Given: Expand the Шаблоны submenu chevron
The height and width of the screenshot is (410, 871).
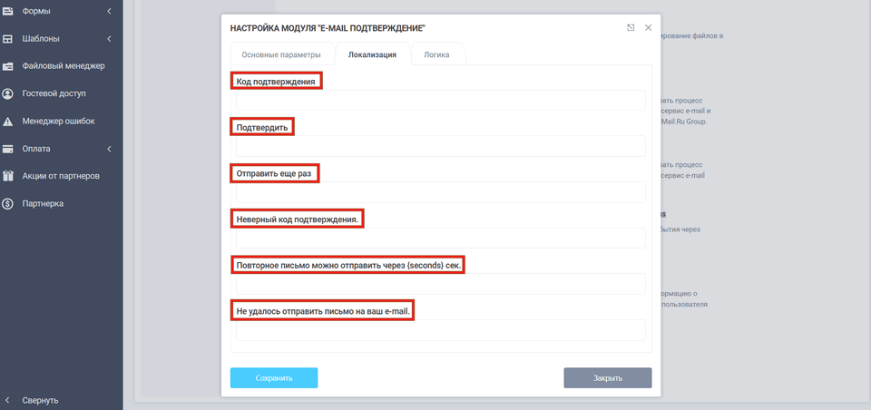Looking at the screenshot, I should pos(109,39).
